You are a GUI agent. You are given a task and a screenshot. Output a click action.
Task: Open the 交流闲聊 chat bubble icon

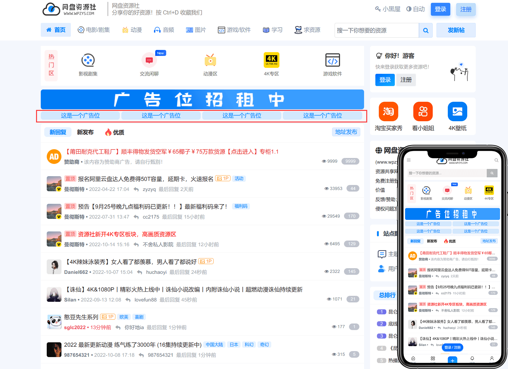pyautogui.click(x=149, y=60)
